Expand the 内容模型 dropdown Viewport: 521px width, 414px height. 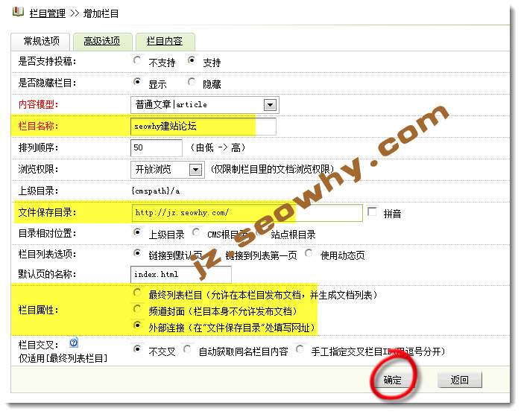pos(270,105)
